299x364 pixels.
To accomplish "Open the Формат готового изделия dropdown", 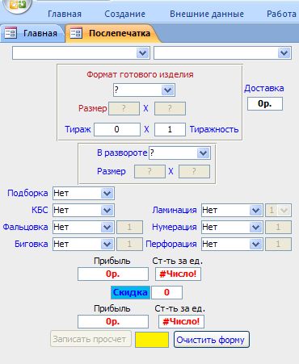I will tap(167, 90).
